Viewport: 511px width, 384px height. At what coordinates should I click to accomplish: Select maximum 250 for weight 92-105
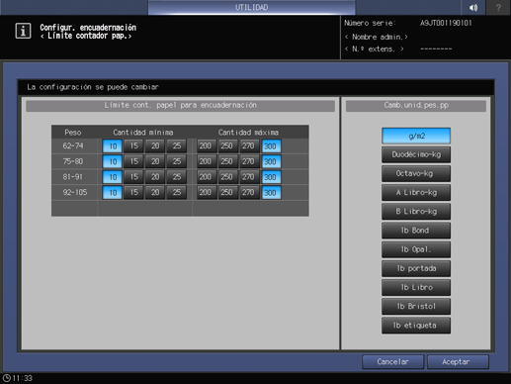228,192
